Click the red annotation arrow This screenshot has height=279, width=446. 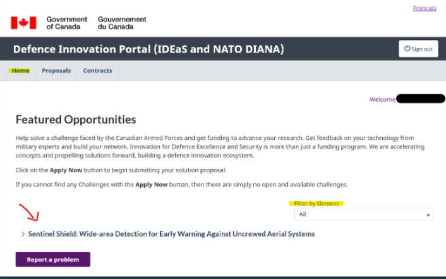click(x=29, y=213)
